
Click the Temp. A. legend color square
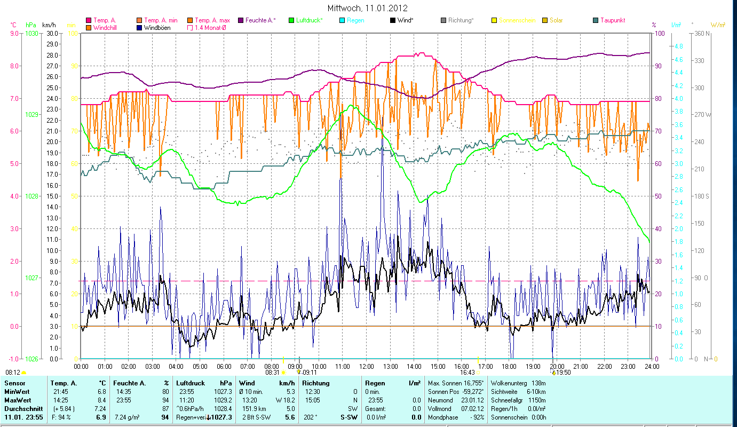point(89,20)
